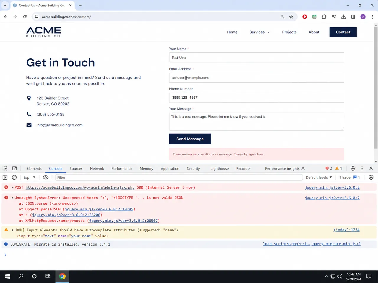Open the volume control in system tray
This screenshot has width=378, height=283.
point(340,276)
